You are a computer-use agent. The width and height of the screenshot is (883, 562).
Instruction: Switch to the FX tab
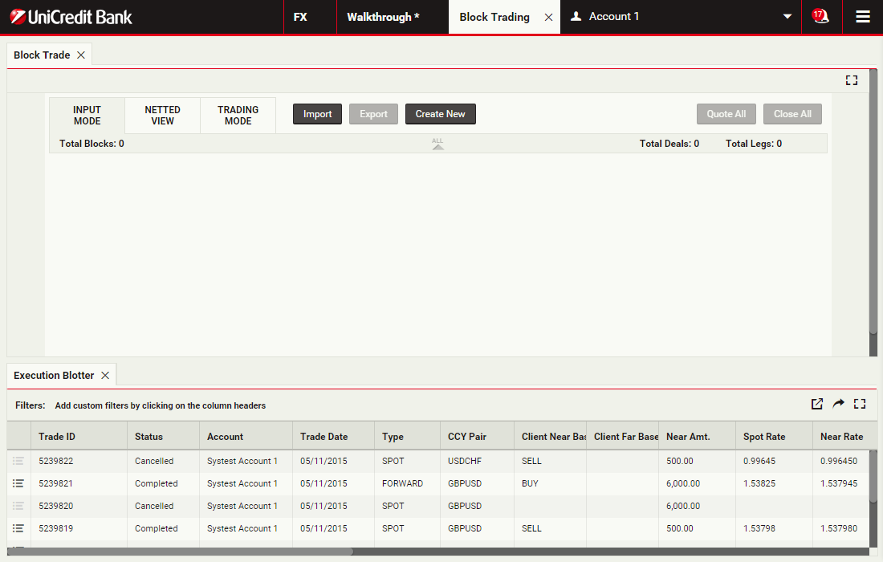click(x=300, y=17)
